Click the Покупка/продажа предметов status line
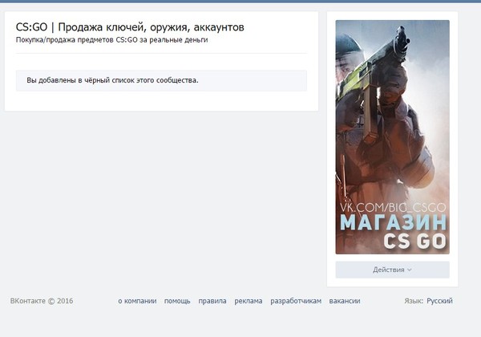481x337 pixels. 111,40
